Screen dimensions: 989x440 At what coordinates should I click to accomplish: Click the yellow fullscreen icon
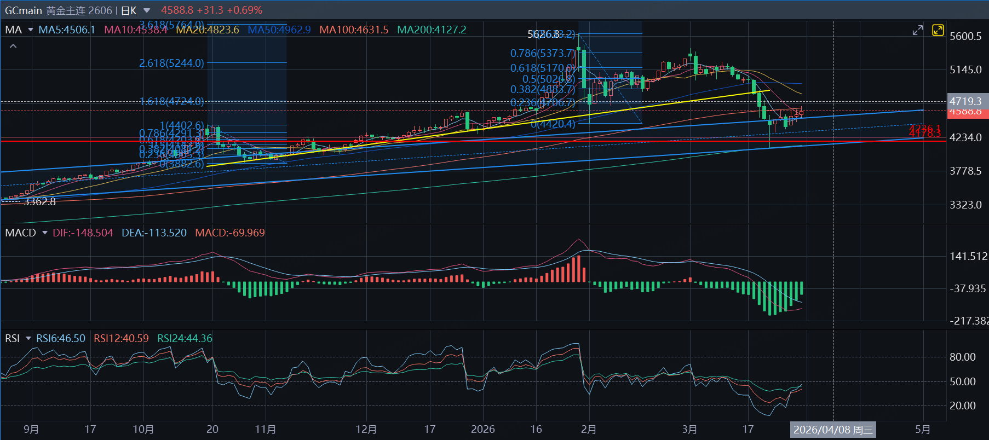[938, 30]
